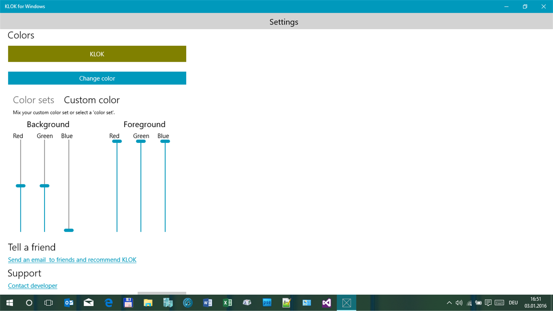The height and width of the screenshot is (311, 553).
Task: Click the taskbar clock showing 16:51
Action: point(535,303)
